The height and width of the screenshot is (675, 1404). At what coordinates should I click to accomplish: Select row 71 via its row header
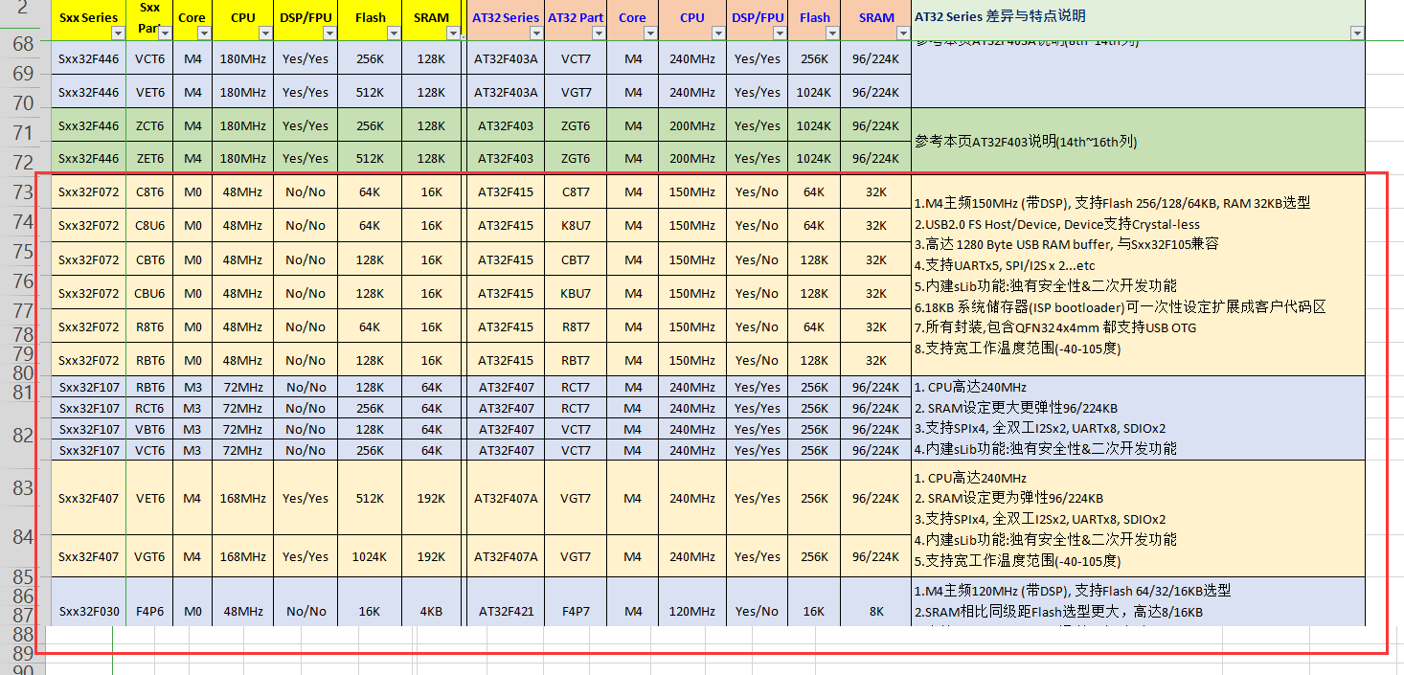point(23,133)
